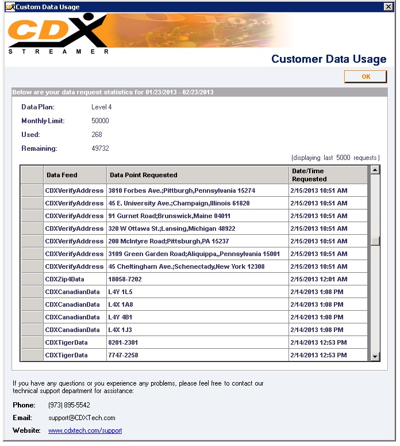Select row header for the 18058-7202 row
The image size is (400, 446).
[x=32, y=279]
